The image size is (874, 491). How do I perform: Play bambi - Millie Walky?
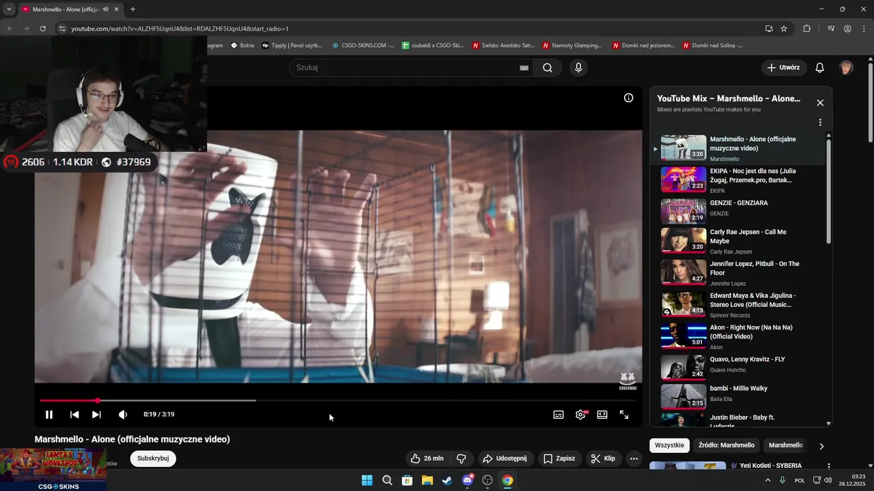tap(737, 396)
